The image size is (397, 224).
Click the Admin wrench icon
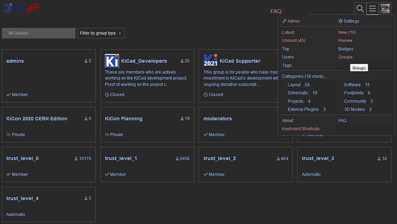[284, 21]
